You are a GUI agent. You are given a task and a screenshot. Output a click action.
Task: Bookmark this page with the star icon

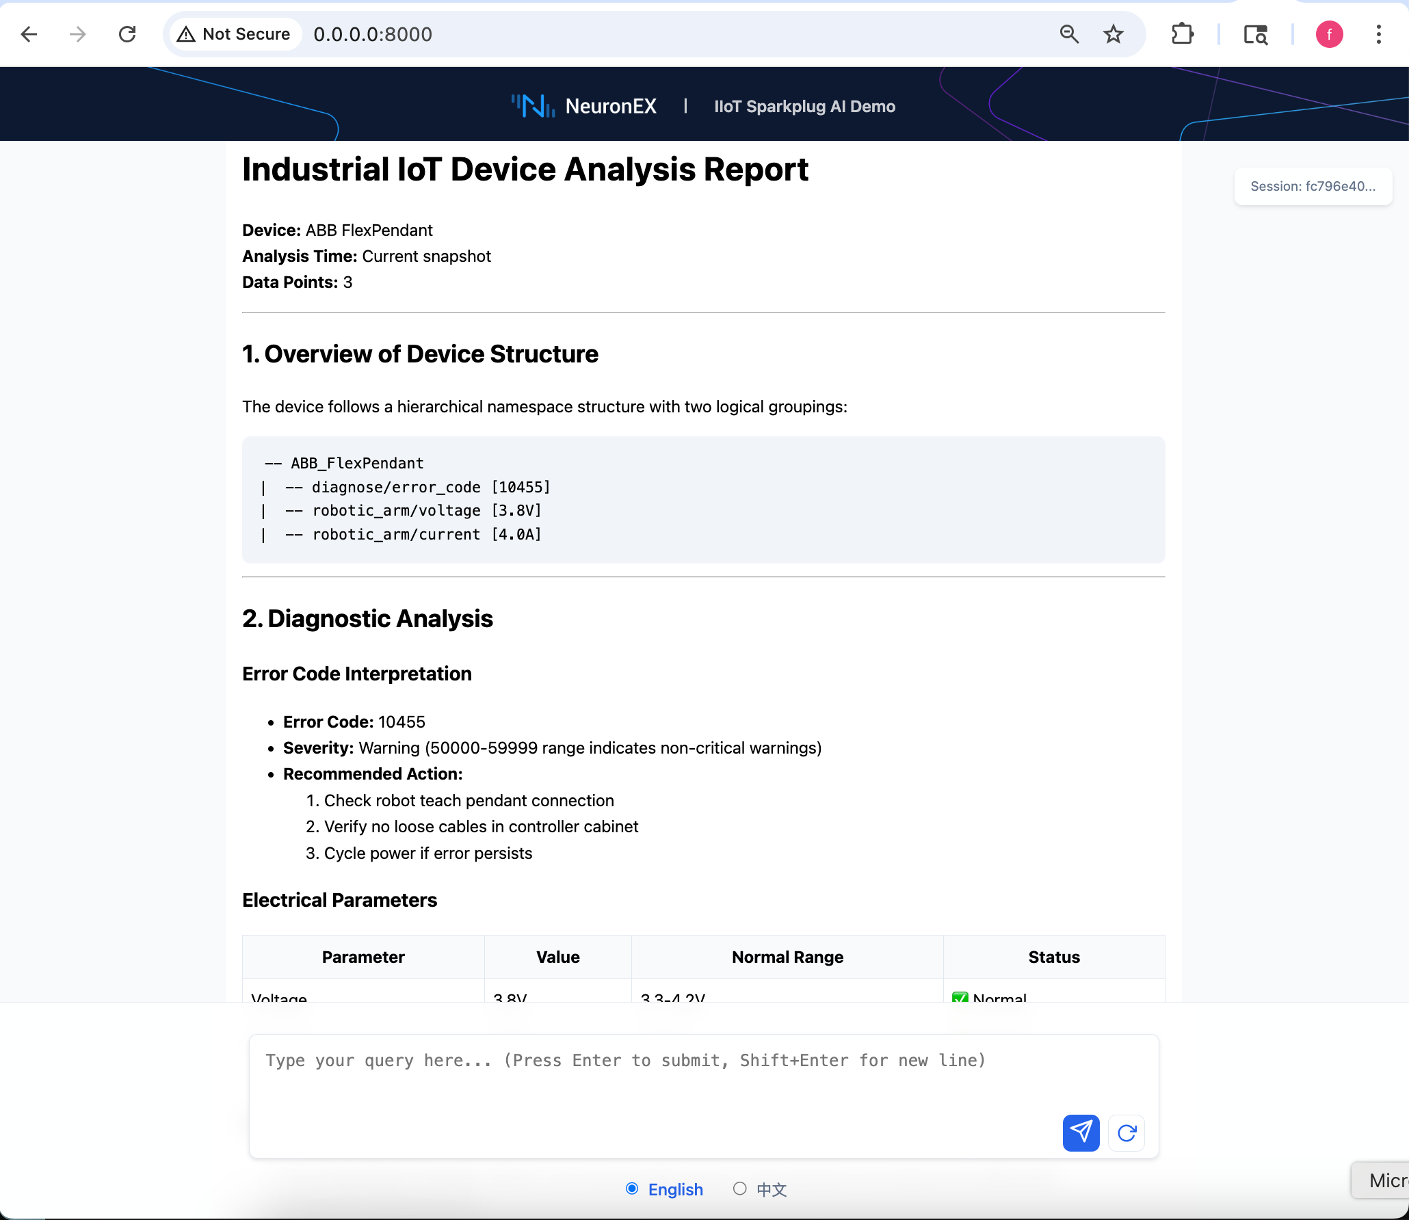coord(1114,34)
